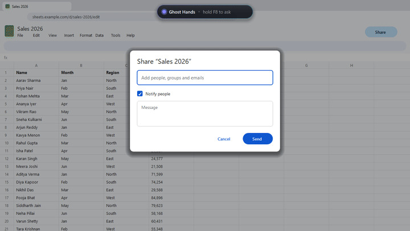Select column B header
The height and width of the screenshot is (231, 410).
pyautogui.click(x=81, y=66)
